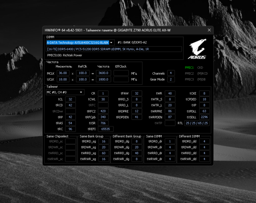
Task: Click the tRDRD_dr value 1
Action: pyautogui.click(x=170, y=141)
